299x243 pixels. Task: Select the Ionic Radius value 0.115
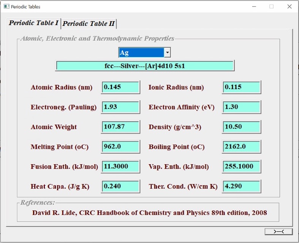pos(241,87)
